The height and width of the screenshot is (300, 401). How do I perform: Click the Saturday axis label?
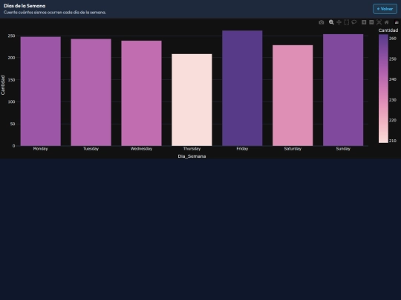click(293, 149)
